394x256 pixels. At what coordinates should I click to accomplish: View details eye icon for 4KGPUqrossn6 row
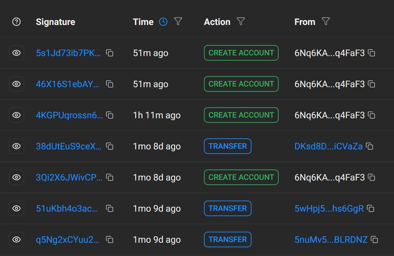pyautogui.click(x=16, y=115)
